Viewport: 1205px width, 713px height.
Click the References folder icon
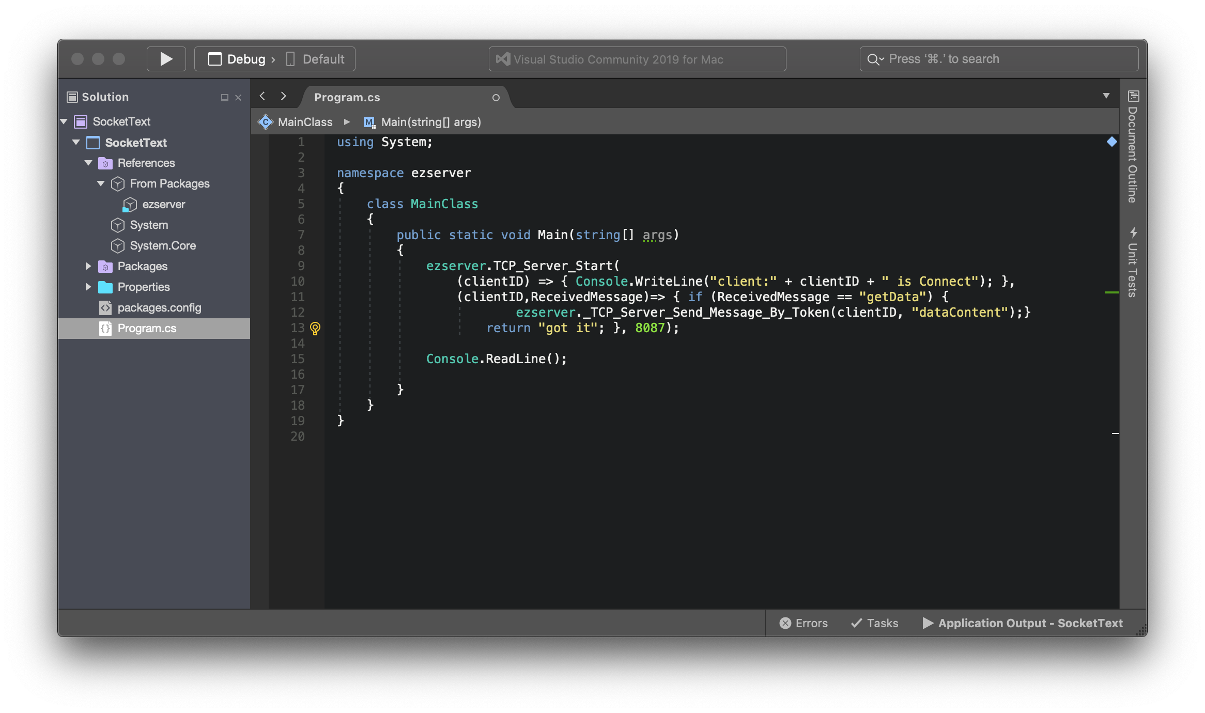(x=105, y=163)
